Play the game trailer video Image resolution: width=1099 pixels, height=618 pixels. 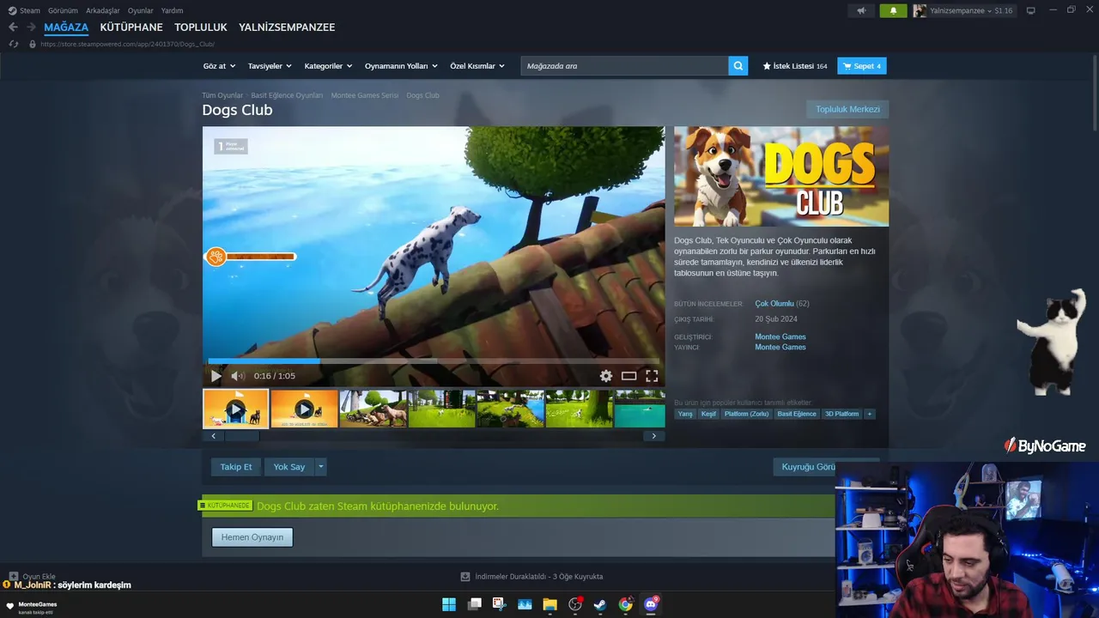(x=216, y=376)
